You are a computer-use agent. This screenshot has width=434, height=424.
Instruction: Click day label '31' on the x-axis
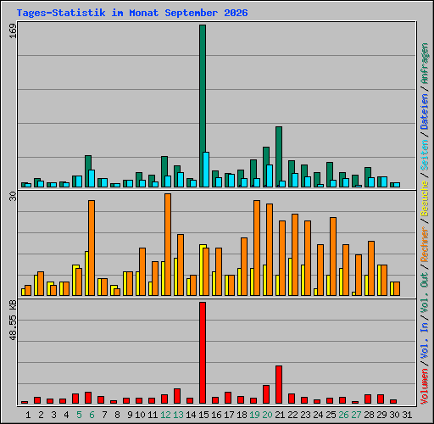[407, 415]
